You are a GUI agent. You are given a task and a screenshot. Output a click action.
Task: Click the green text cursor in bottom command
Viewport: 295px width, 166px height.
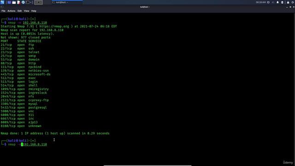point(22,144)
